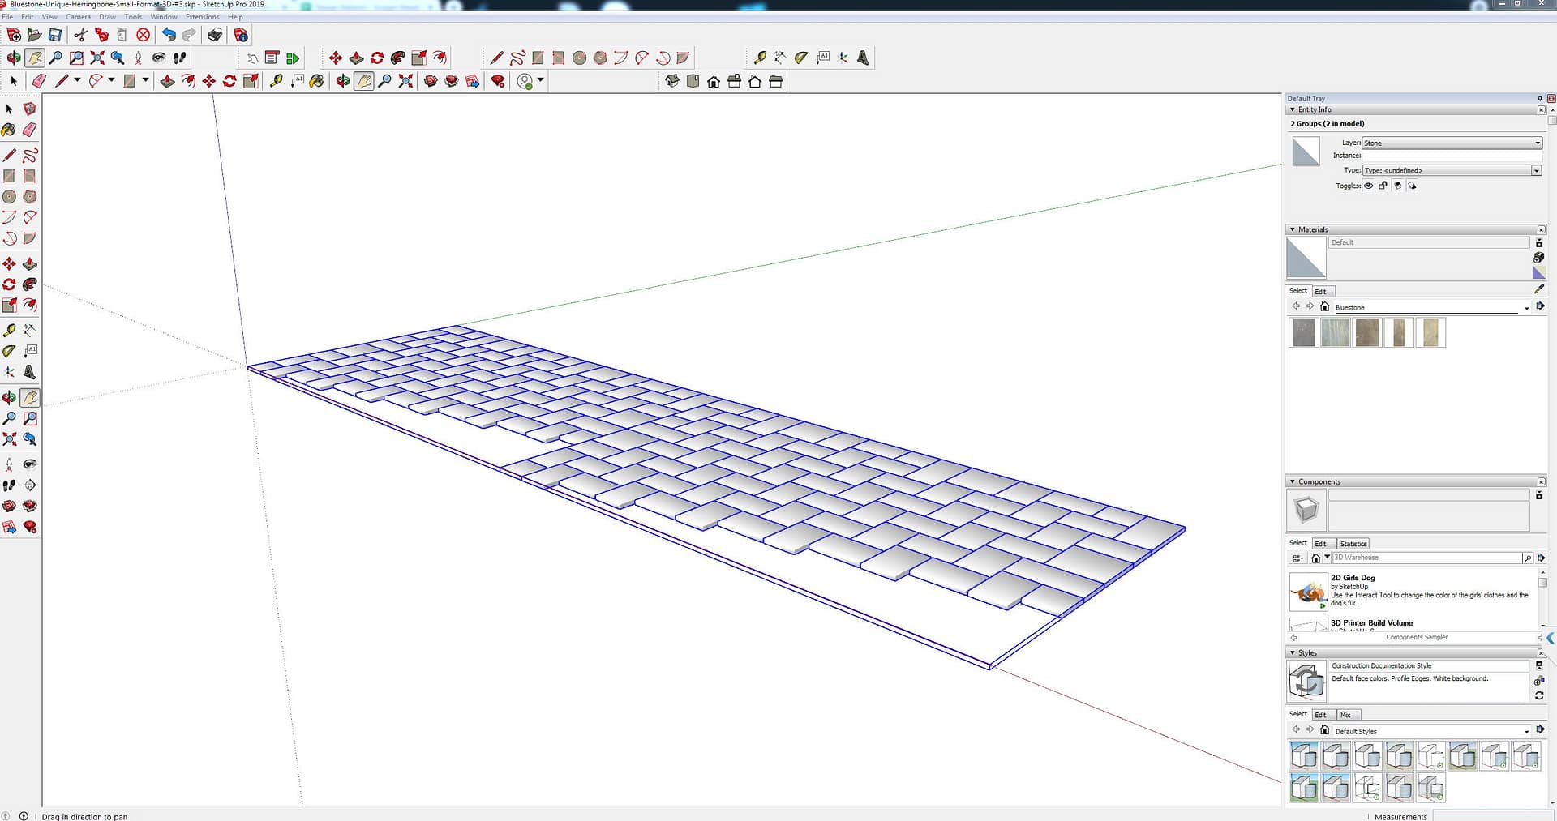Click the Mix tab in the Styles panel
Screen dimensions: 1557x821
click(x=1345, y=715)
